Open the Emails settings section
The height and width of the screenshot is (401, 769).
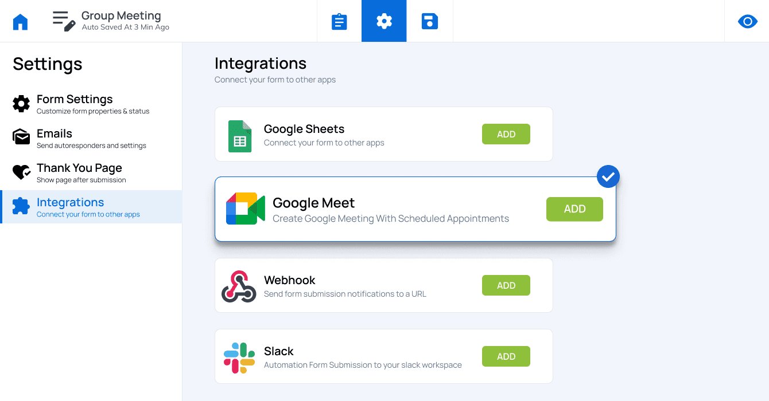91,138
